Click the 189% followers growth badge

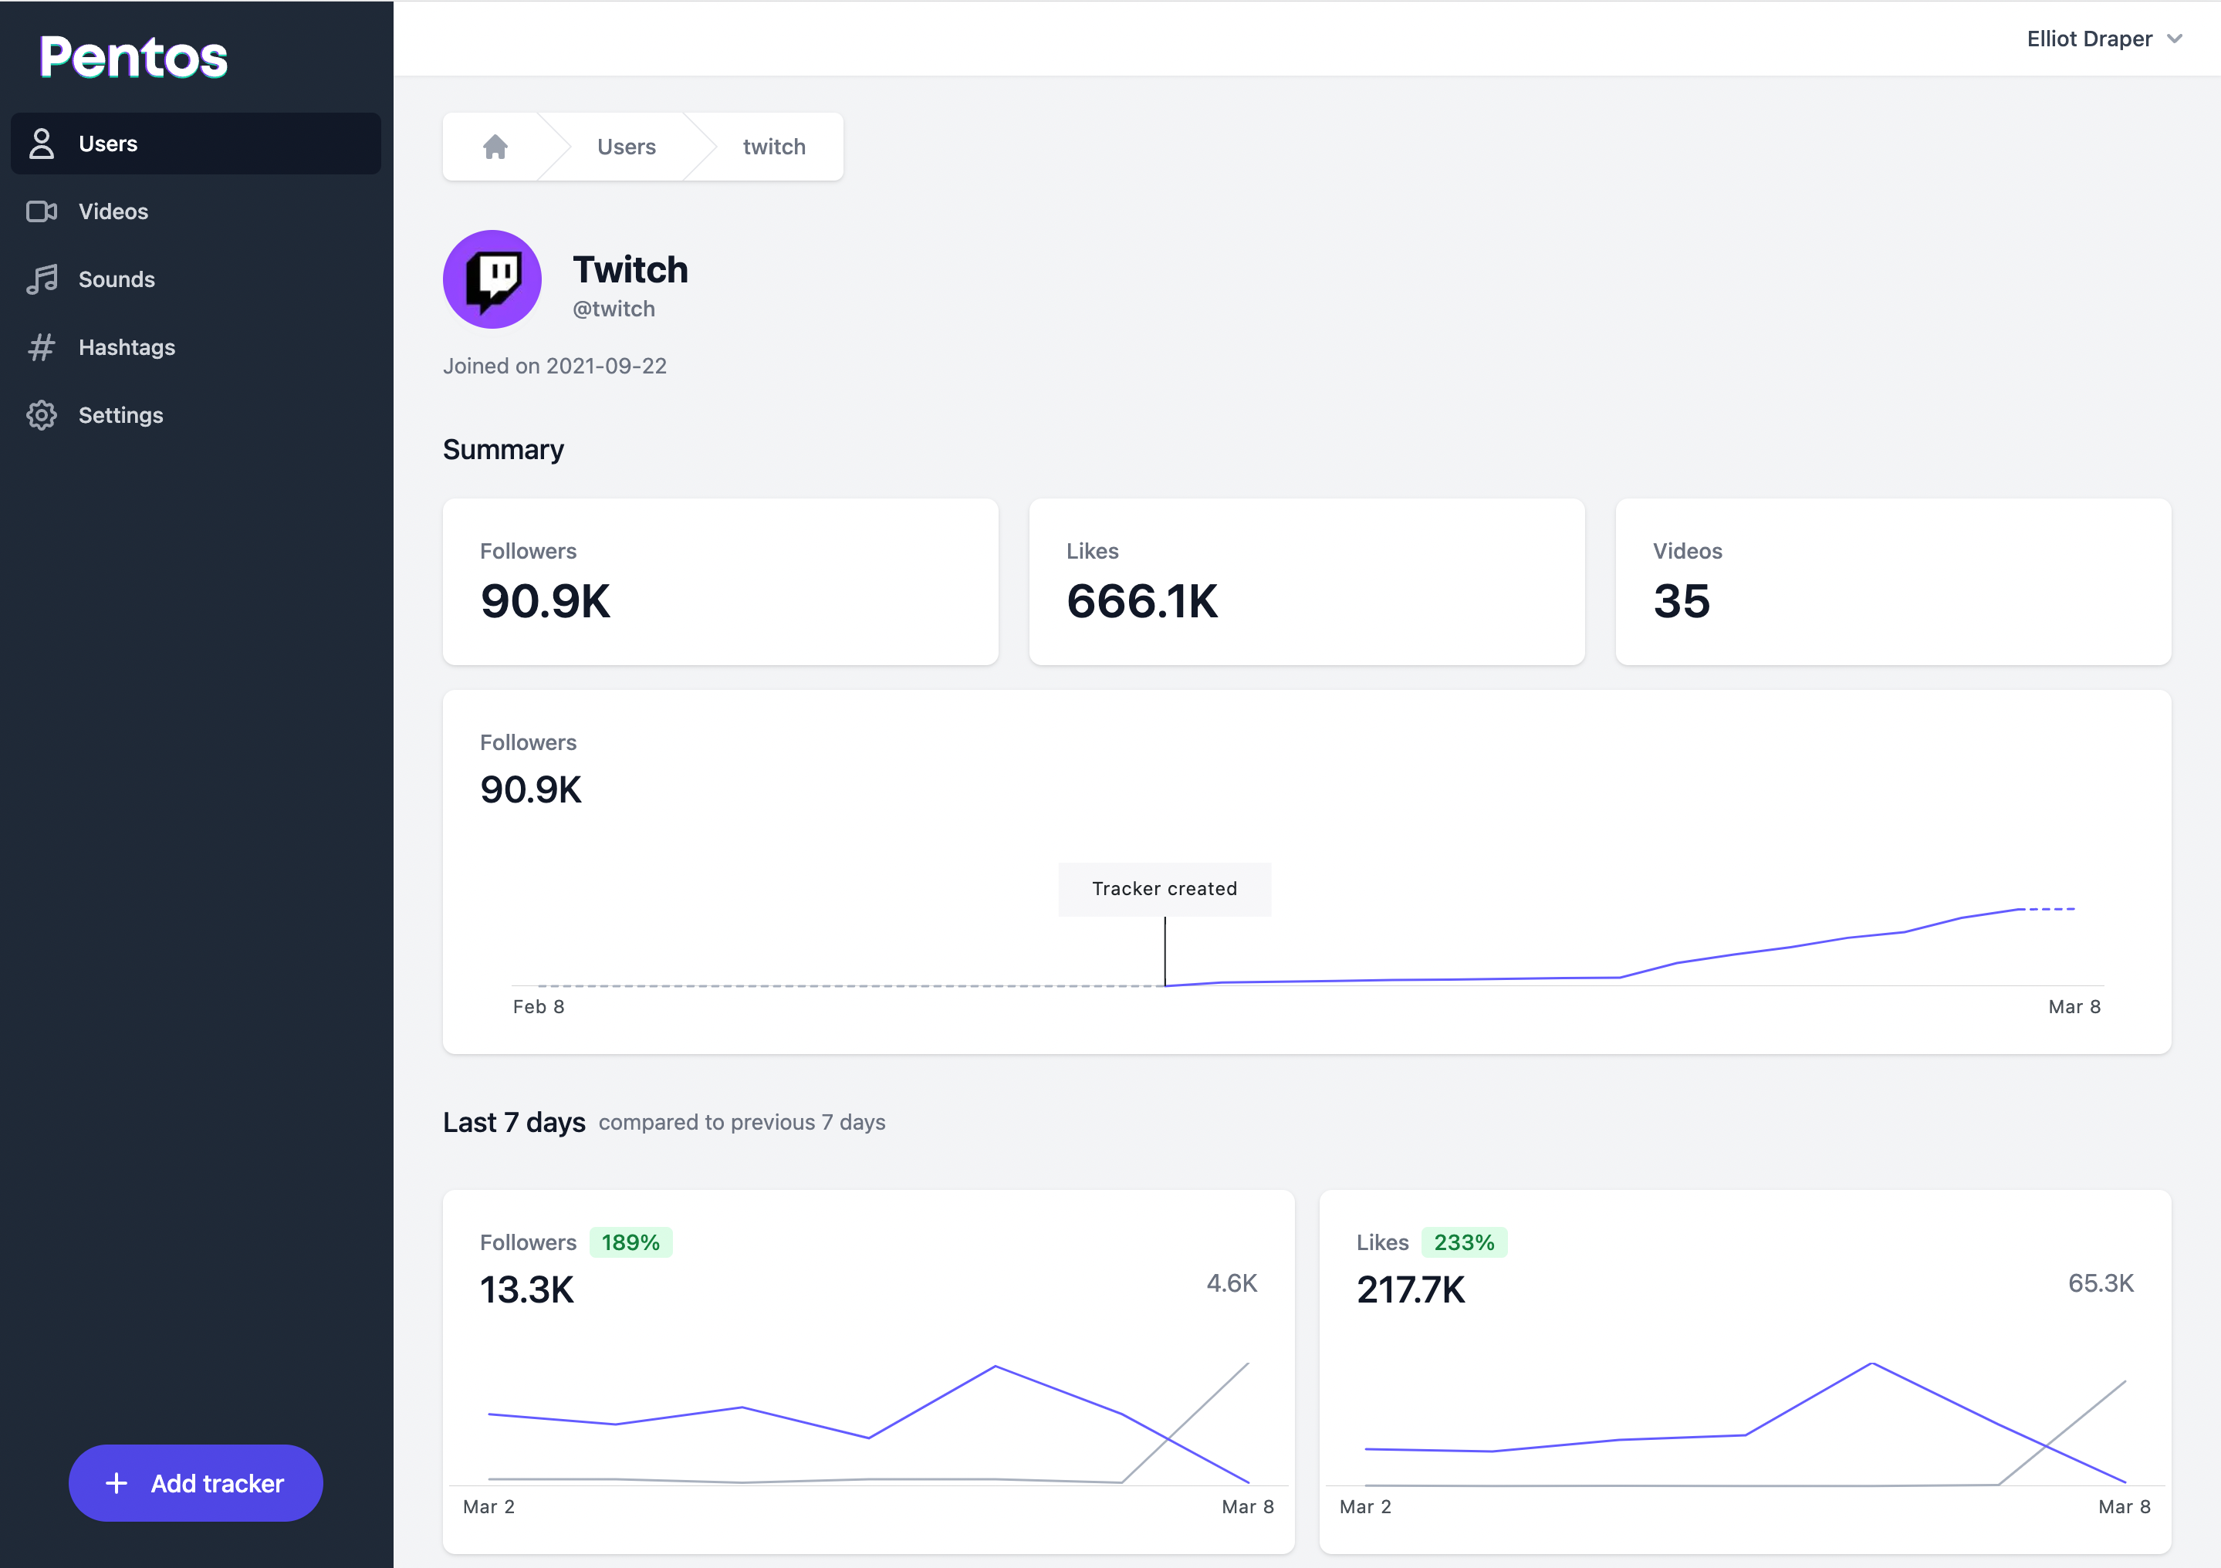[630, 1242]
